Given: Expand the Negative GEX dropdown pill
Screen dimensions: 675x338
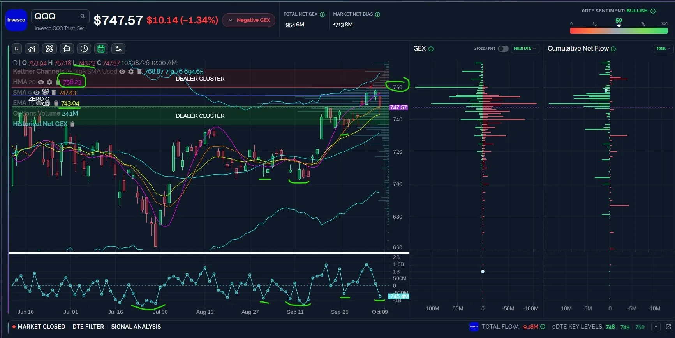Looking at the screenshot, I should click(249, 20).
